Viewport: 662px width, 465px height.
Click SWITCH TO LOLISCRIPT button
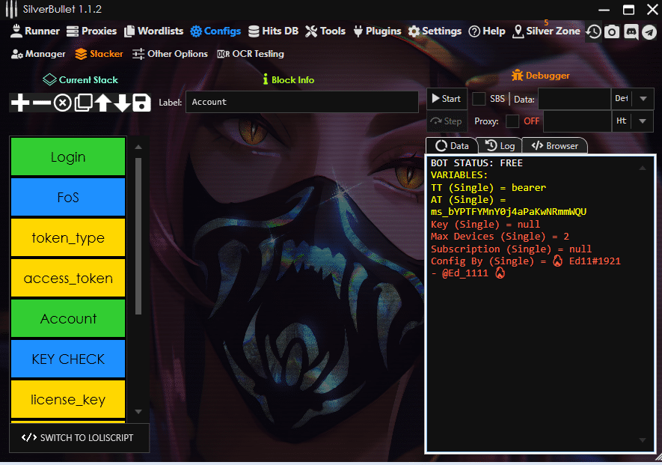pyautogui.click(x=79, y=438)
